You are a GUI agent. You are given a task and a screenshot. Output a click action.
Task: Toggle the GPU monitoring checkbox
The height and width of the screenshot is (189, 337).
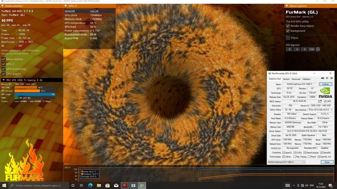pos(3,69)
